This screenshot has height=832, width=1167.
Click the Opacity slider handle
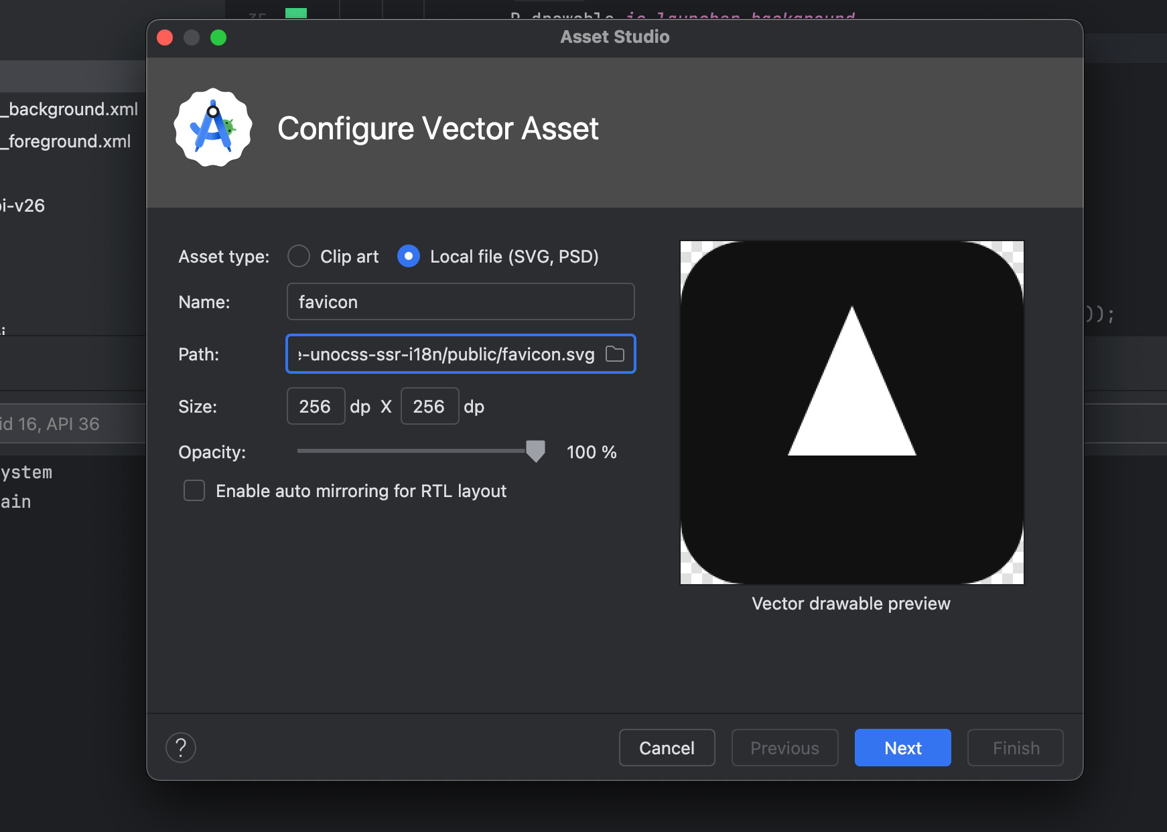point(535,452)
